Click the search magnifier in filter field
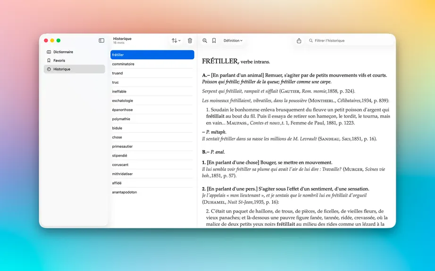435x271 pixels. (311, 40)
